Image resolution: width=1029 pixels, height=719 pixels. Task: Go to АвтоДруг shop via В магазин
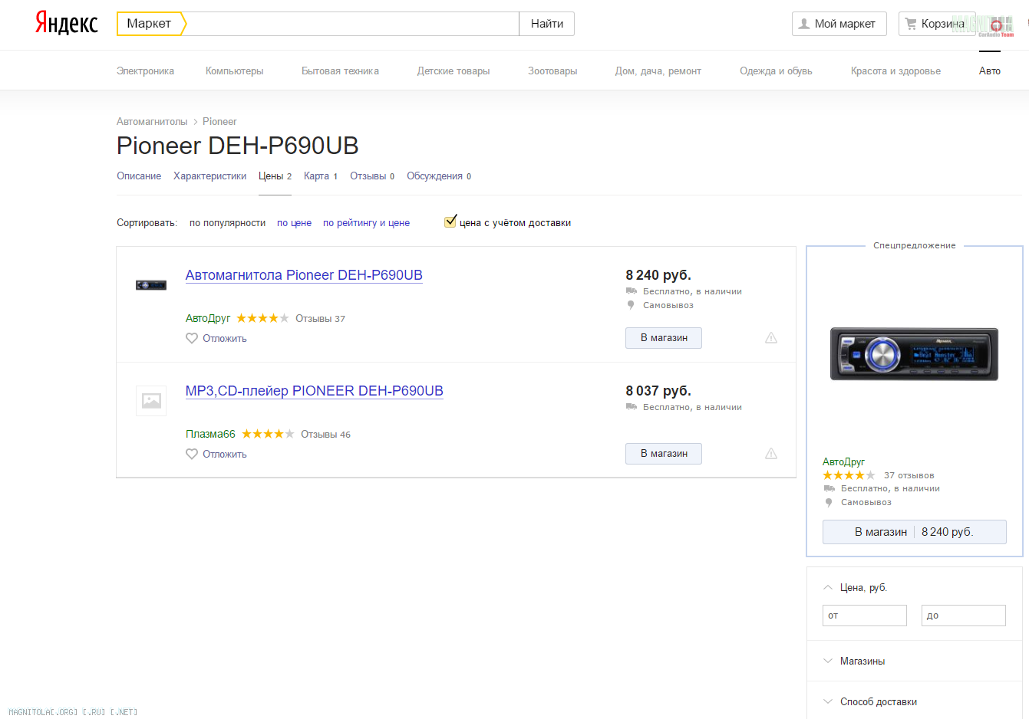click(664, 338)
